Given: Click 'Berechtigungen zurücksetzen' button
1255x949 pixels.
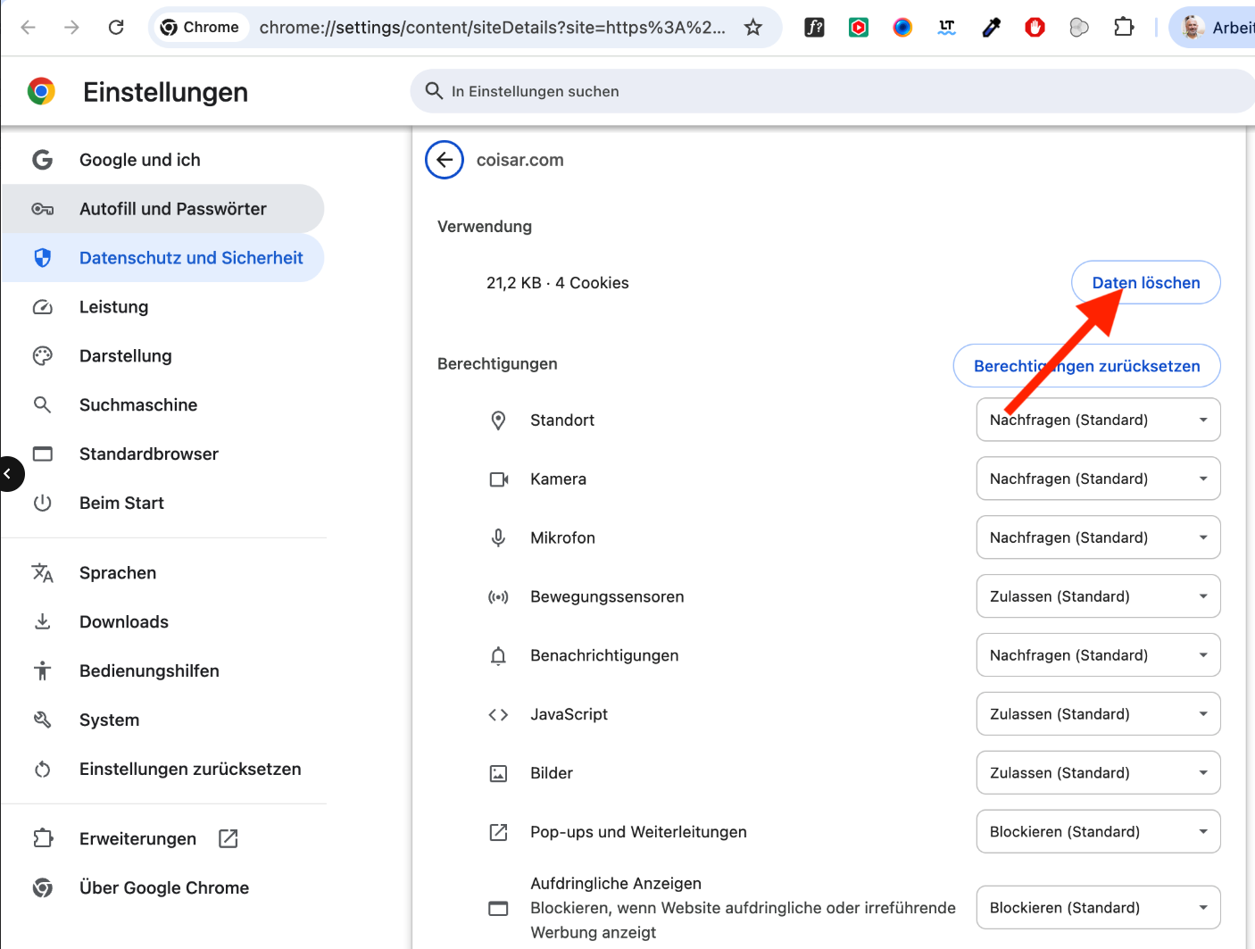Looking at the screenshot, I should 1087,366.
